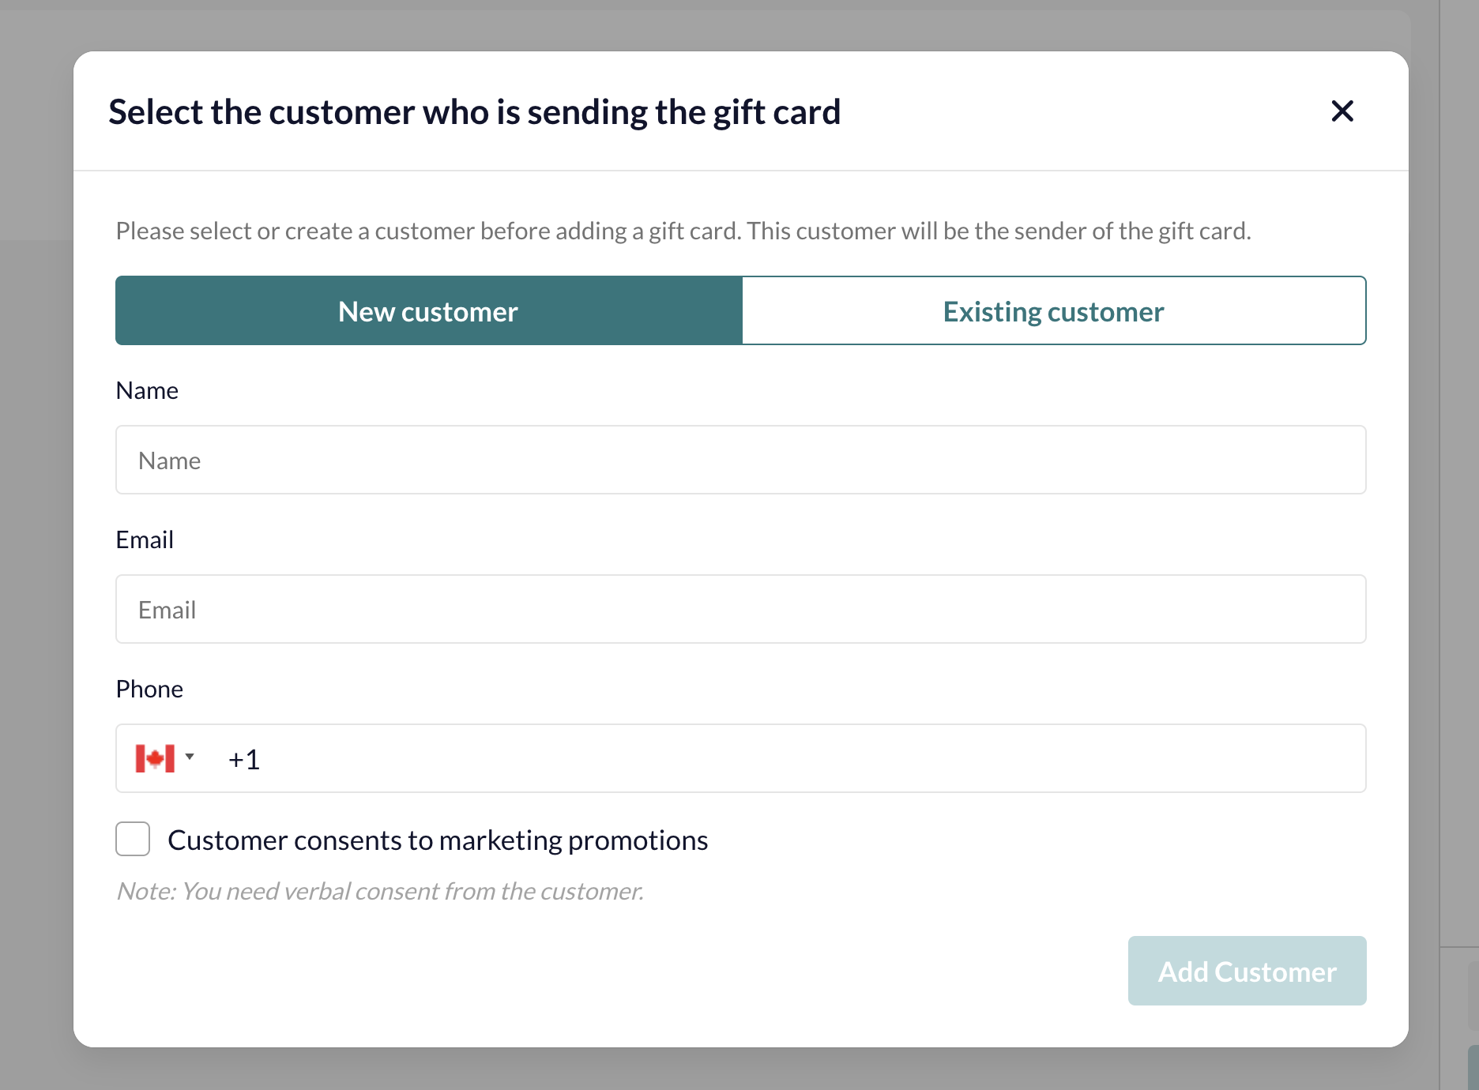
Task: Click the Name label above the field
Action: 147,391
